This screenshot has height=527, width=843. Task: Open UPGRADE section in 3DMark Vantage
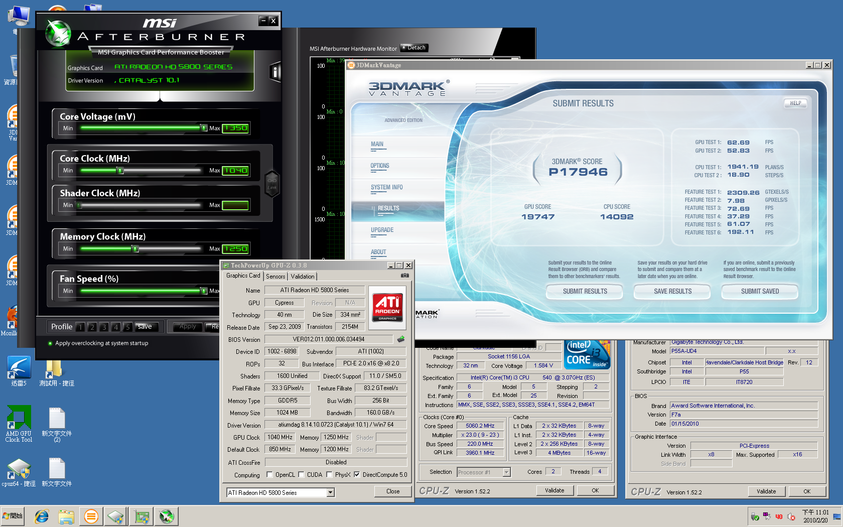(382, 230)
